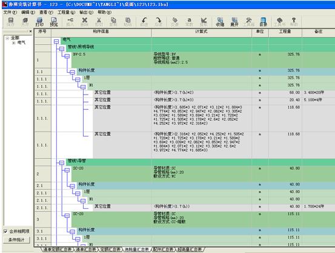This screenshot has height=253, width=335.
Task: Switch to the 配件汇总表 tab
Action: [163, 249]
